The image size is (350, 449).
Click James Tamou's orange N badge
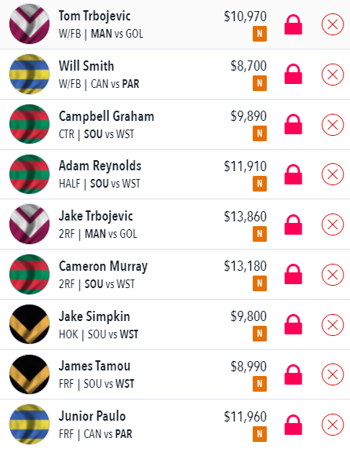260,384
